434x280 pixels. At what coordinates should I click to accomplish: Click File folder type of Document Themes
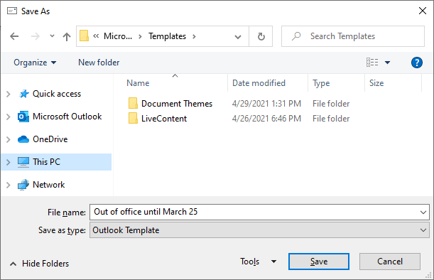(331, 104)
